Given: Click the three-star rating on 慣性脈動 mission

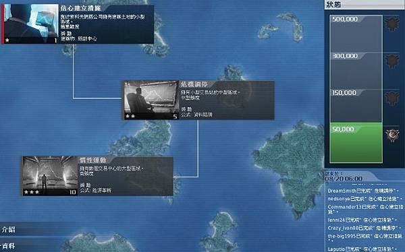Looking at the screenshot, I should (32, 192).
